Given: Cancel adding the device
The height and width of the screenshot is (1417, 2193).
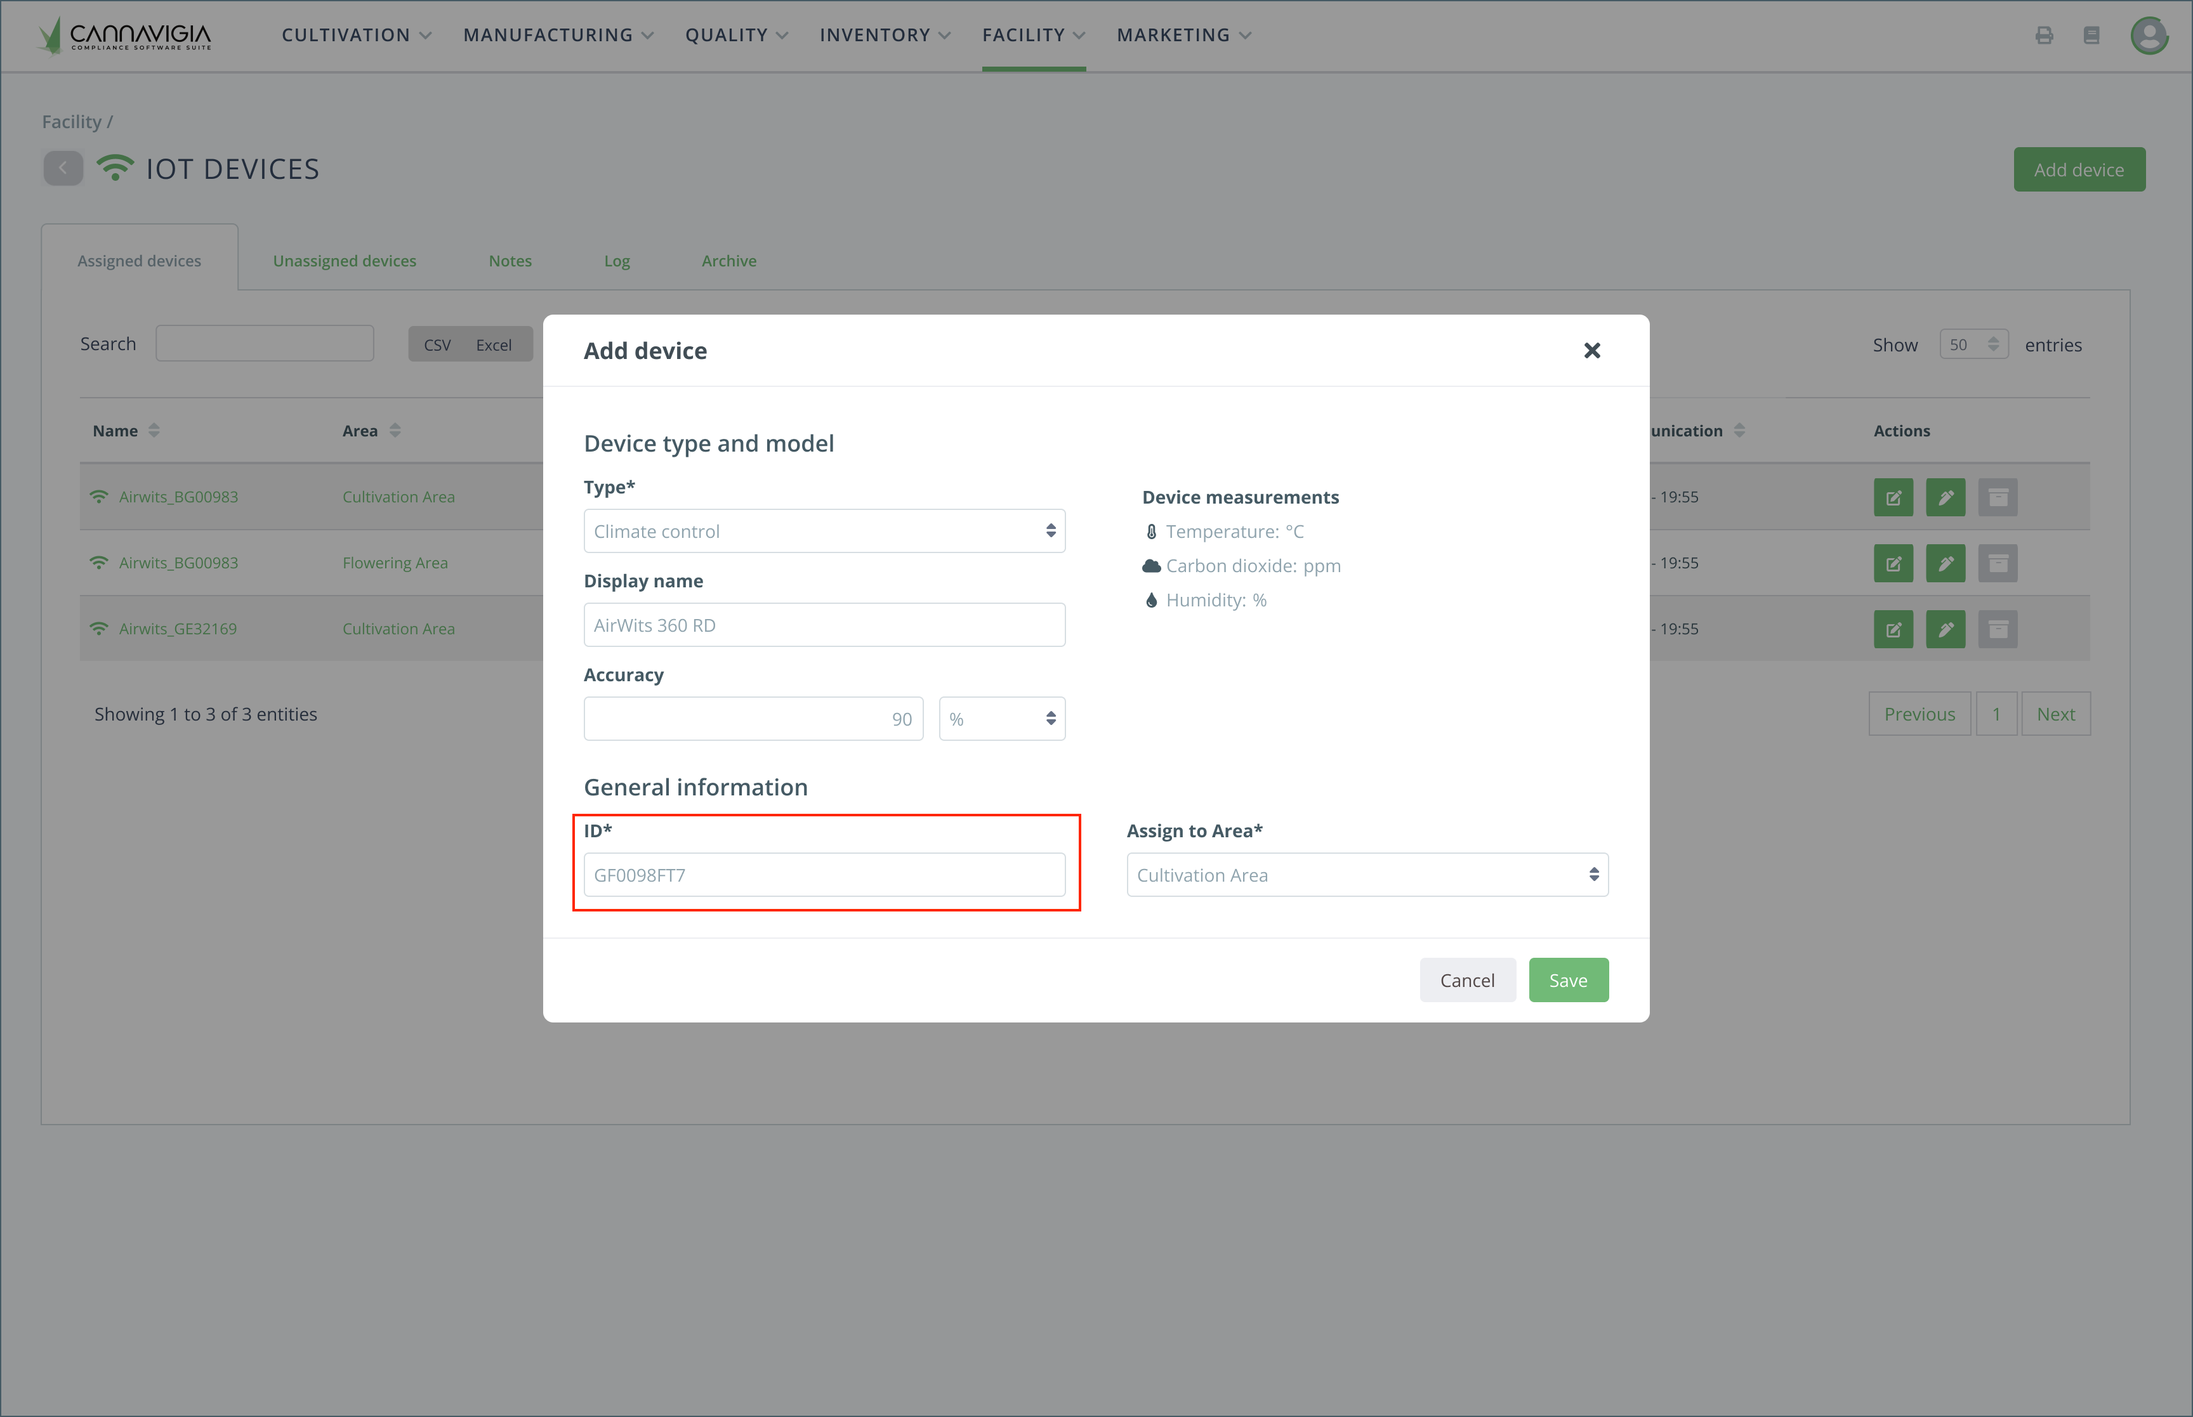Looking at the screenshot, I should 1467,980.
